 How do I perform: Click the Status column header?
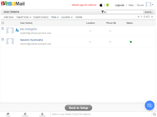[x=129, y=23]
